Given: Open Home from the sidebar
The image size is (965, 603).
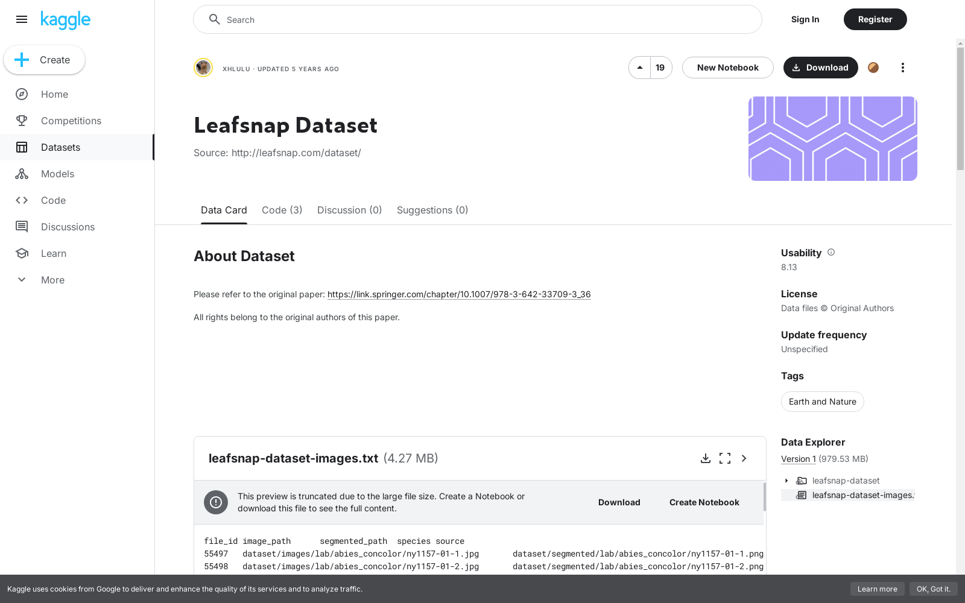Looking at the screenshot, I should point(77,94).
